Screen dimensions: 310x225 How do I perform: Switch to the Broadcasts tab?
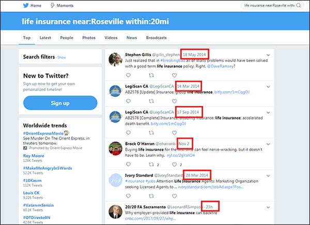click(x=156, y=38)
